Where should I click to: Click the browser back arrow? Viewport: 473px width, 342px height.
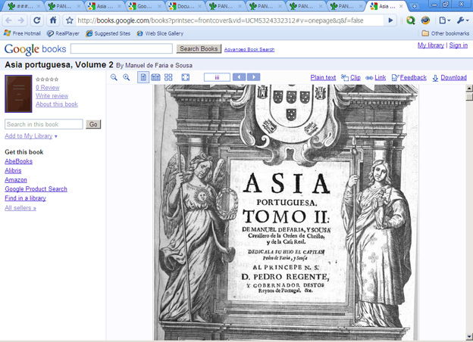9,20
